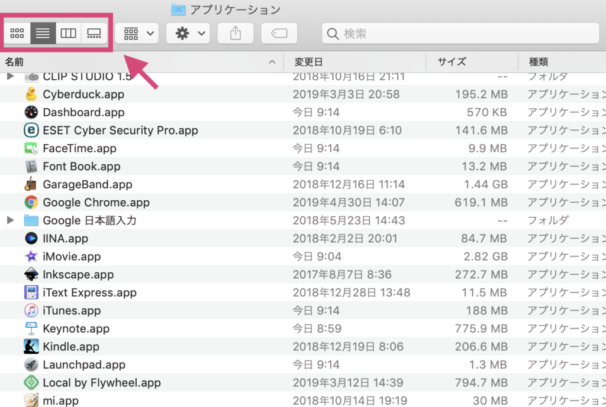Click the Google 日本語入力 folder name

(x=90, y=220)
